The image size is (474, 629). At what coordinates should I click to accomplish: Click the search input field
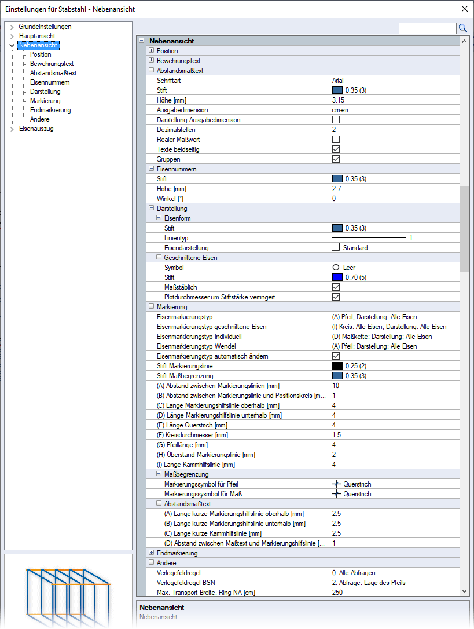click(428, 28)
